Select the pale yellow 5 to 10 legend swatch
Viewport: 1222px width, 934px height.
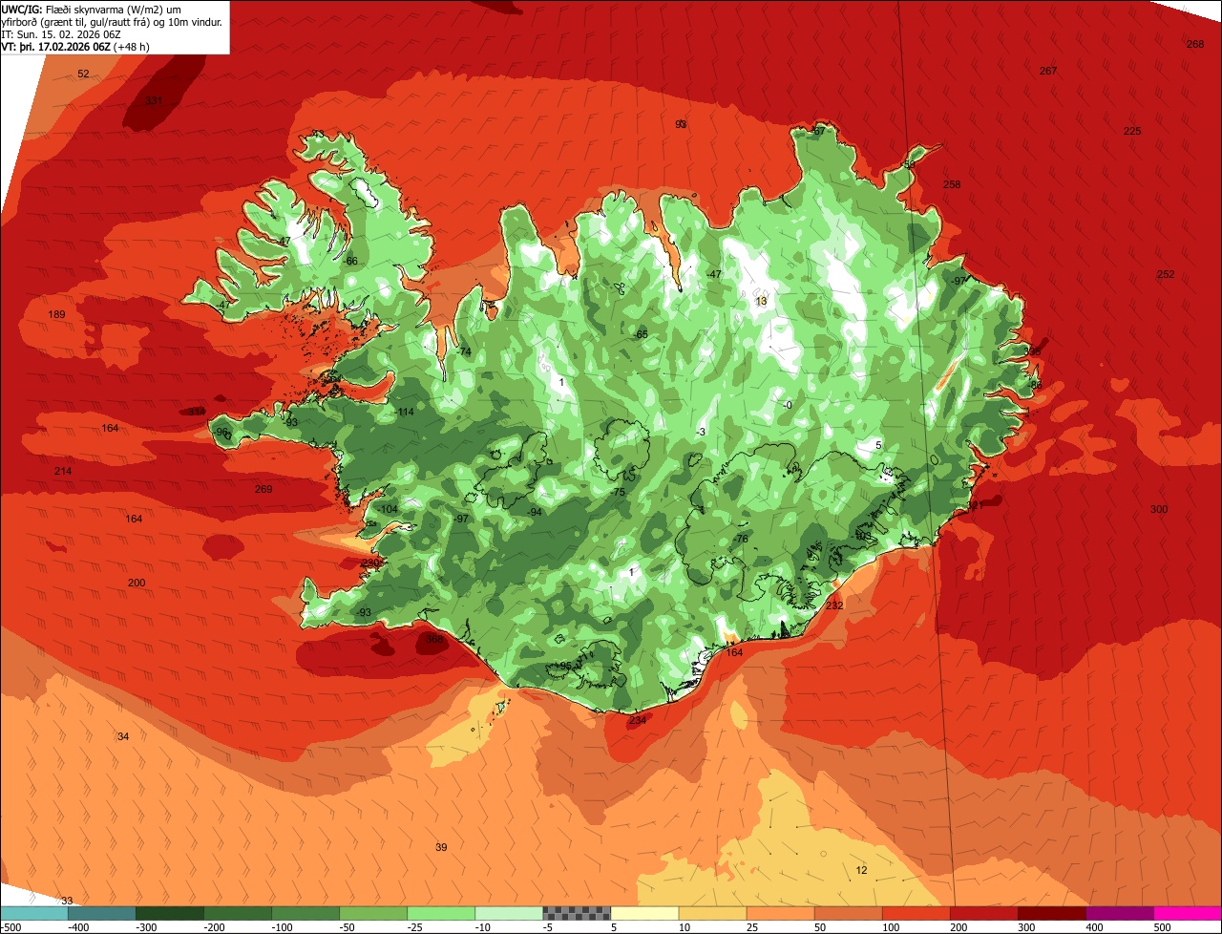click(x=644, y=913)
